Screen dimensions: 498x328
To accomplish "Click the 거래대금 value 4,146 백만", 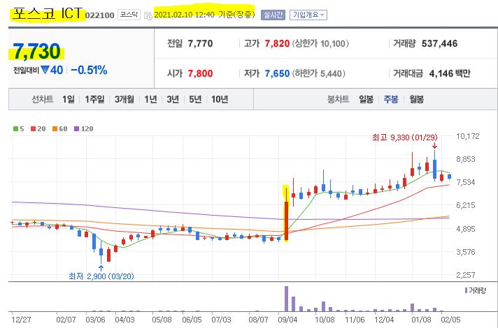I will click(x=450, y=73).
